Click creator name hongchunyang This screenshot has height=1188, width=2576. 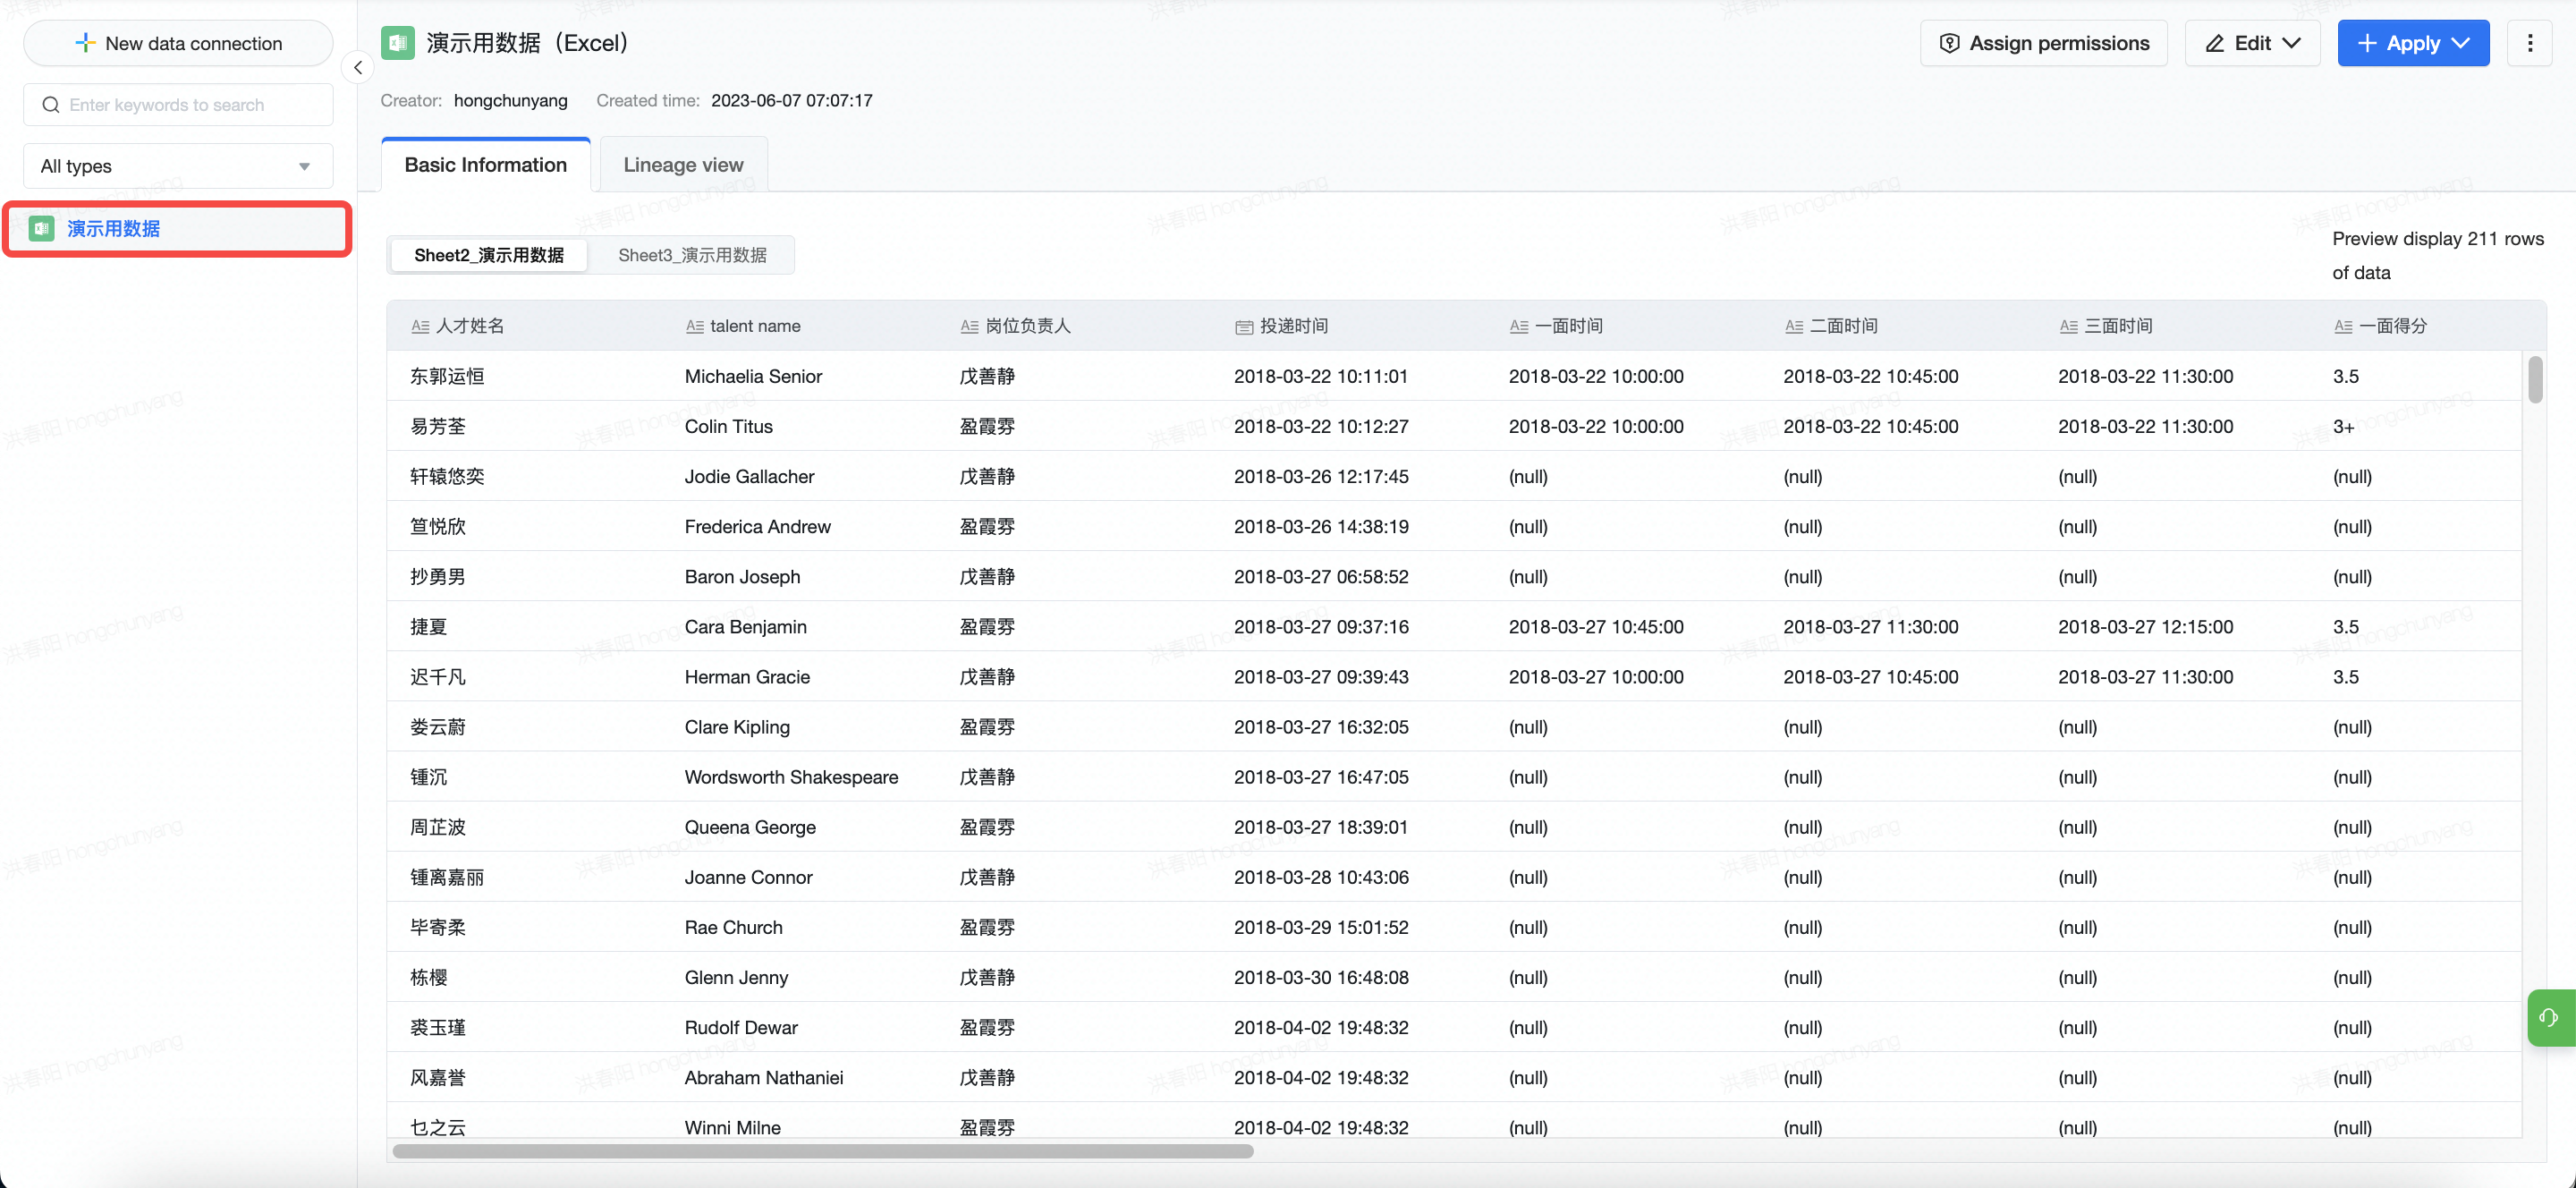[x=510, y=100]
